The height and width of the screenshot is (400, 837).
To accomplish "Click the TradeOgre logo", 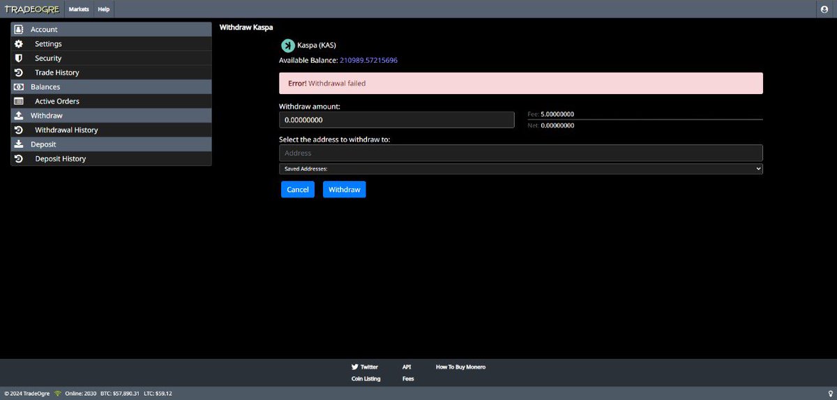I will [x=33, y=9].
